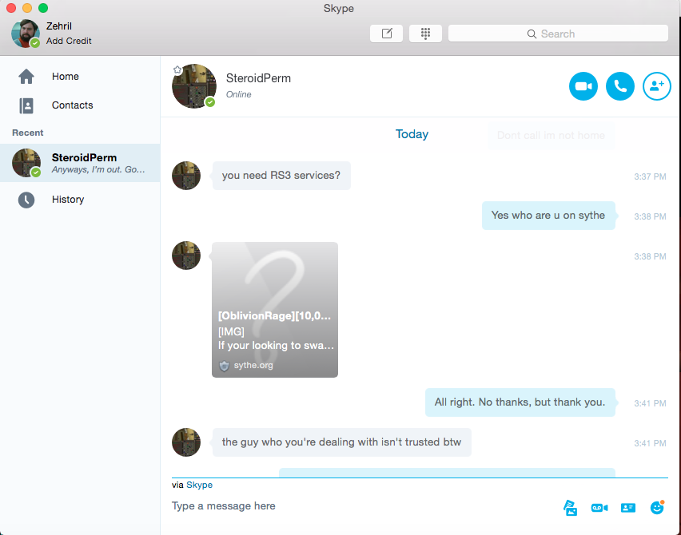Open the emoticon picker
This screenshot has height=535, width=681.
pyautogui.click(x=657, y=507)
